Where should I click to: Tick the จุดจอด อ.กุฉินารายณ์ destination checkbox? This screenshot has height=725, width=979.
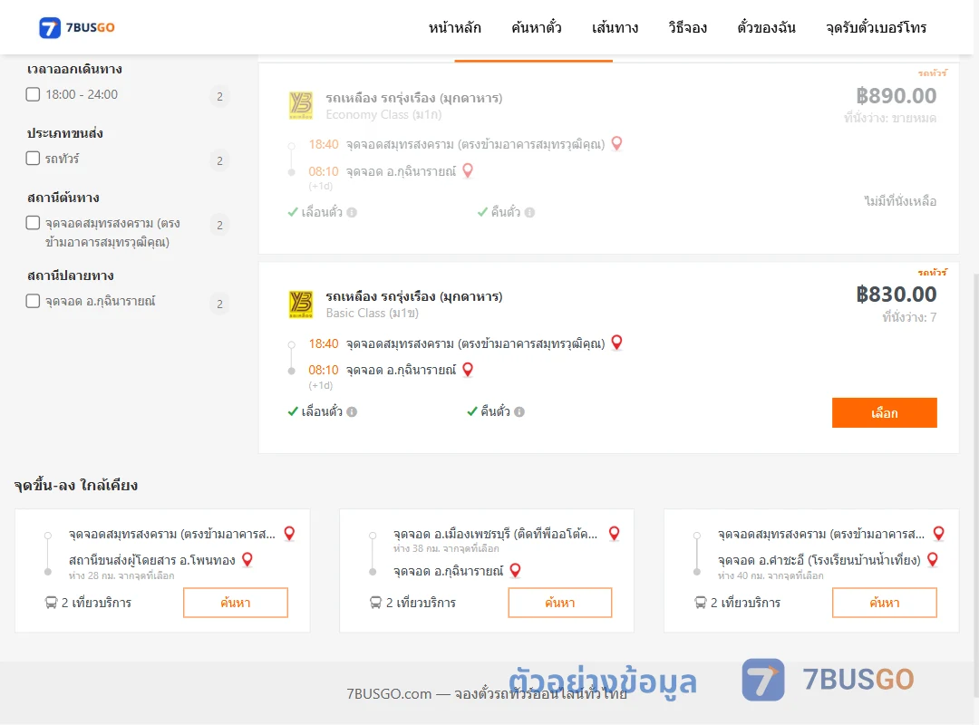click(x=34, y=301)
